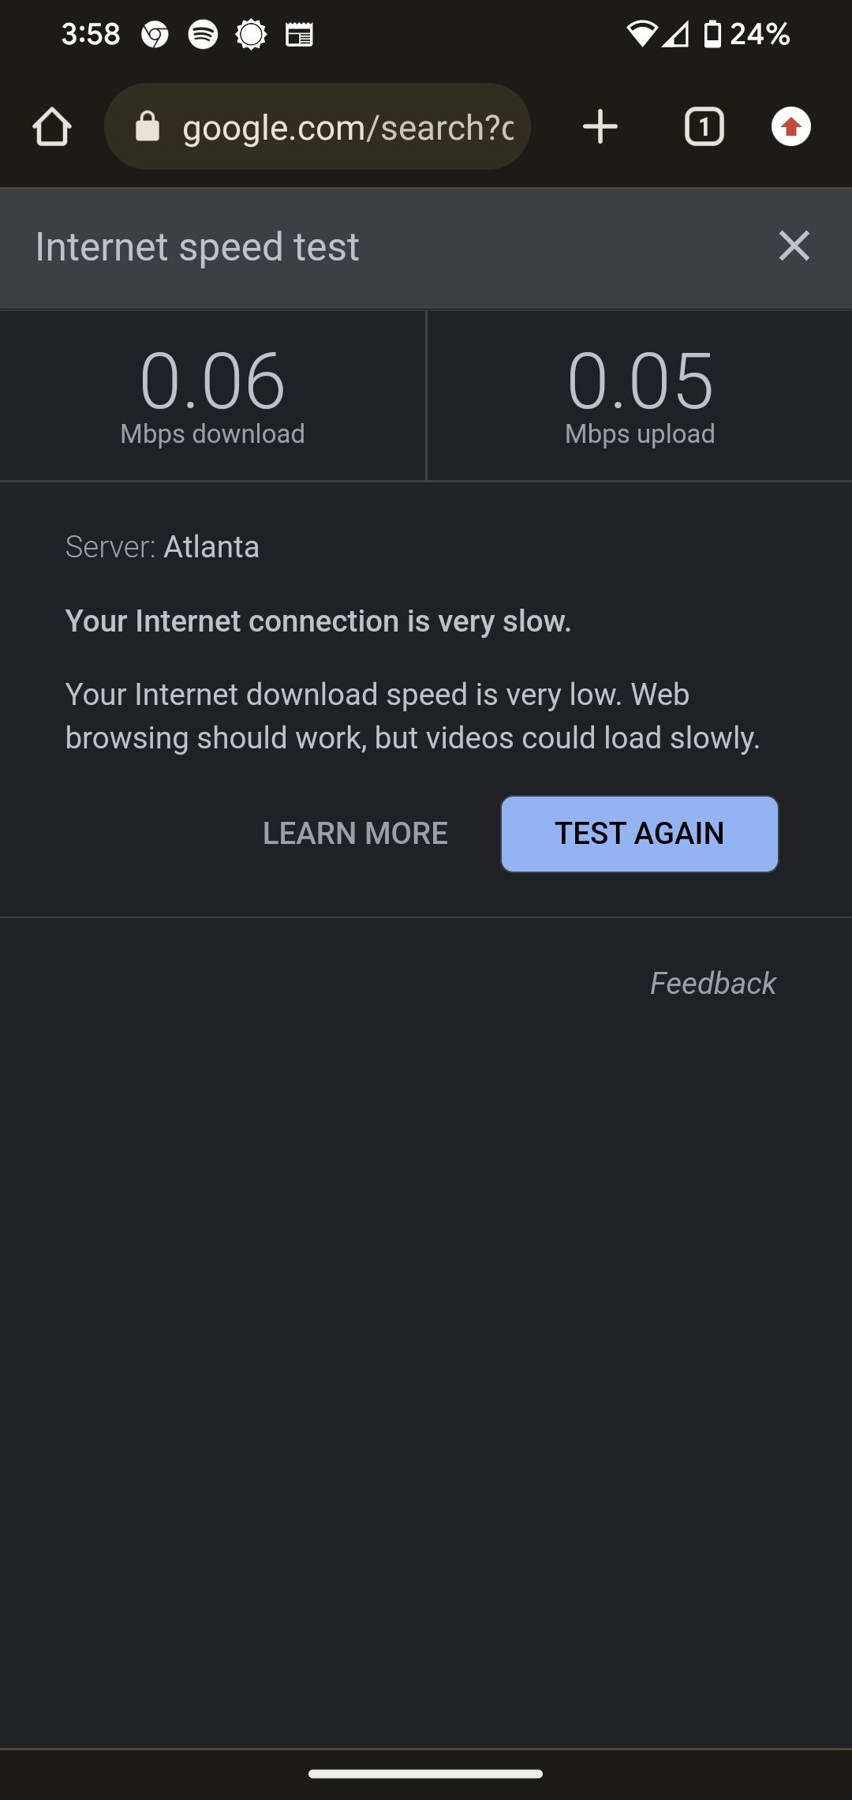Open the Feedback link
The height and width of the screenshot is (1800, 852).
pyautogui.click(x=713, y=984)
